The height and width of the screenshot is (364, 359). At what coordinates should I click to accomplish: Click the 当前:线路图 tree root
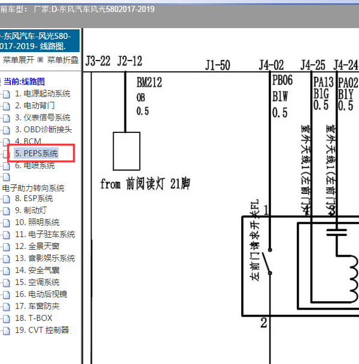[x=24, y=81]
